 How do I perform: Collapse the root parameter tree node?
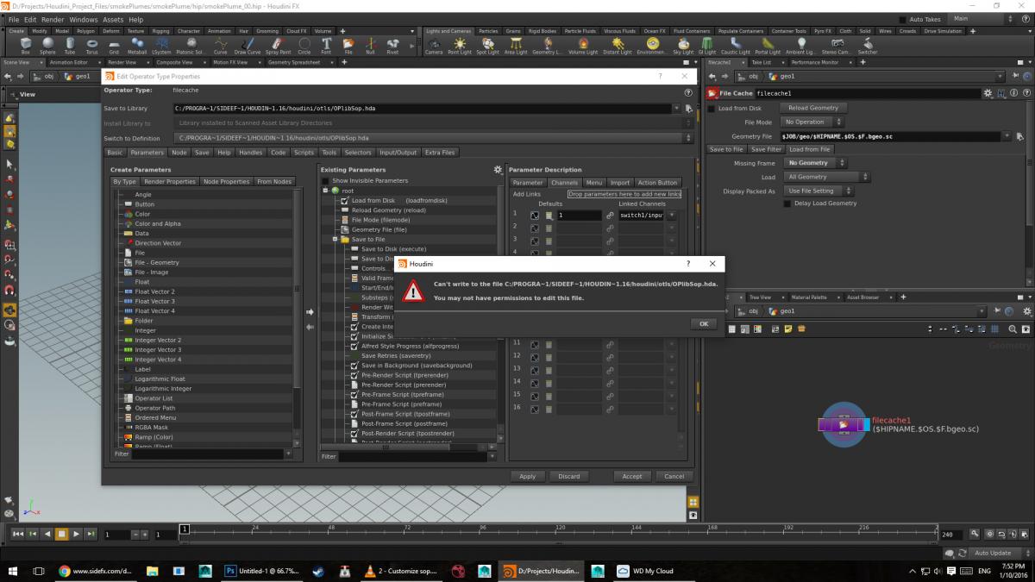pos(325,190)
